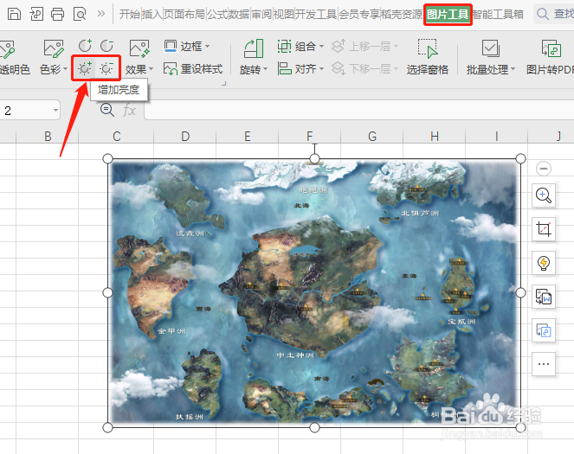Open 稻壳资源 tab

click(x=402, y=14)
